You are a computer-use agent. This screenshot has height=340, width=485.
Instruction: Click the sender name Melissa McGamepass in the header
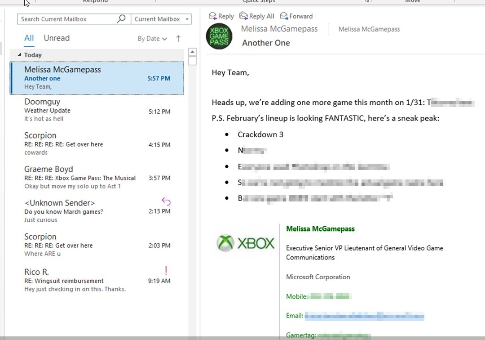tap(279, 29)
